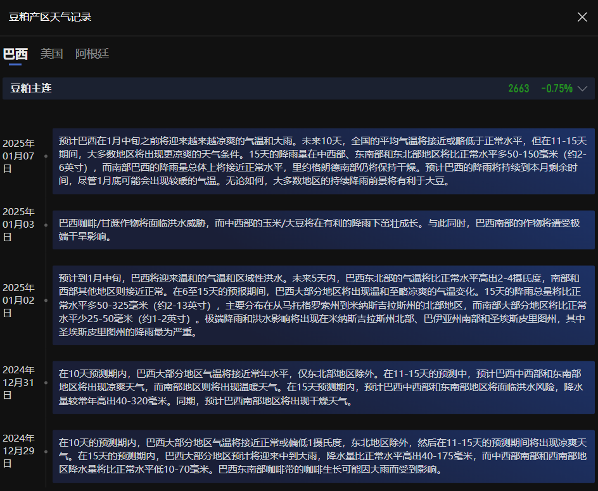Screen dimensions: 598x491
Task: Click the price value 2663
Action: [x=519, y=89]
